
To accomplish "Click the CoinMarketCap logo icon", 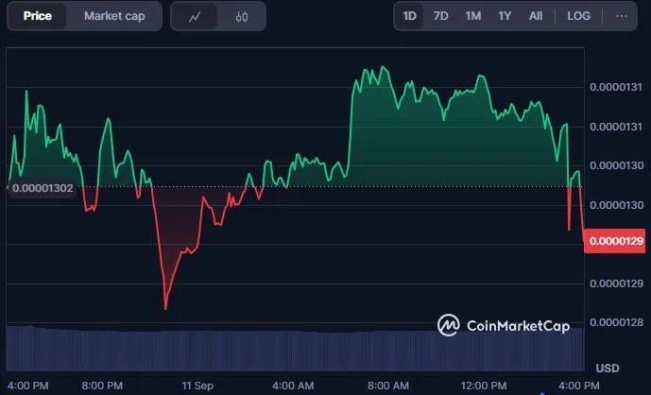I will [449, 325].
